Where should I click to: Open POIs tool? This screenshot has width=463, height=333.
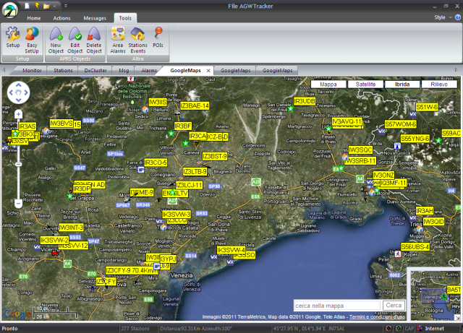click(x=158, y=38)
